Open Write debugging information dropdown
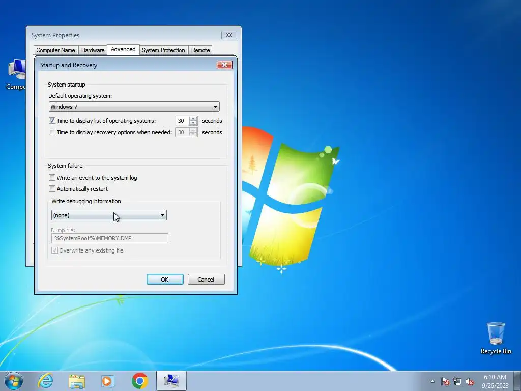The image size is (521, 391). 109,215
